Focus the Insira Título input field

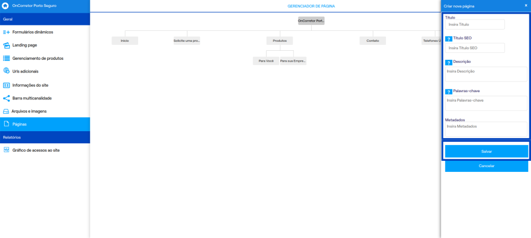coord(475,25)
